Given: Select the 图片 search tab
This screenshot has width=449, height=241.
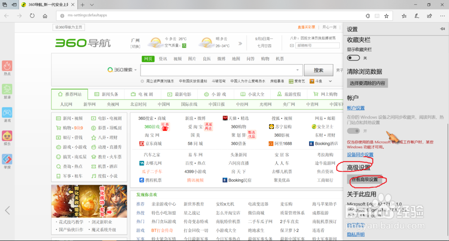Looking at the screenshot, I should (x=192, y=59).
